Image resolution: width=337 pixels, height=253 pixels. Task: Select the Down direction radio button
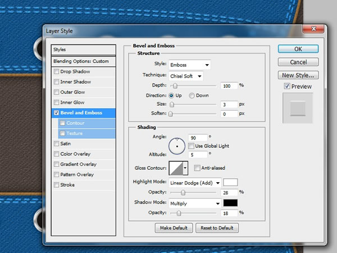click(x=192, y=96)
